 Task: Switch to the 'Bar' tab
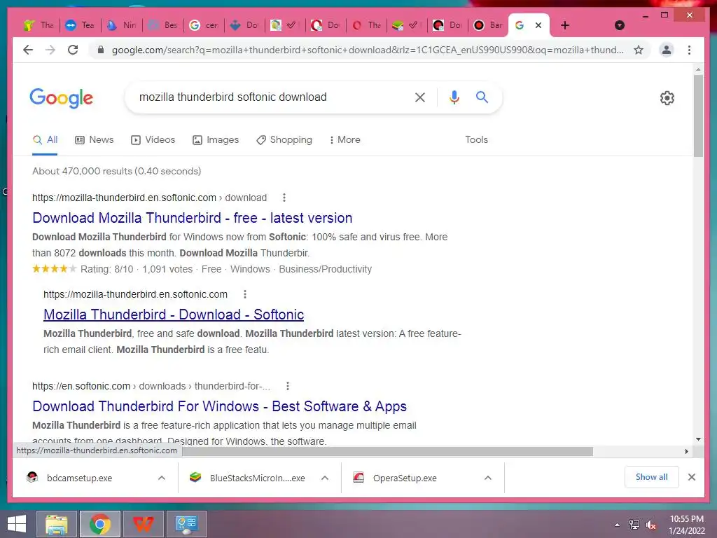tap(488, 25)
